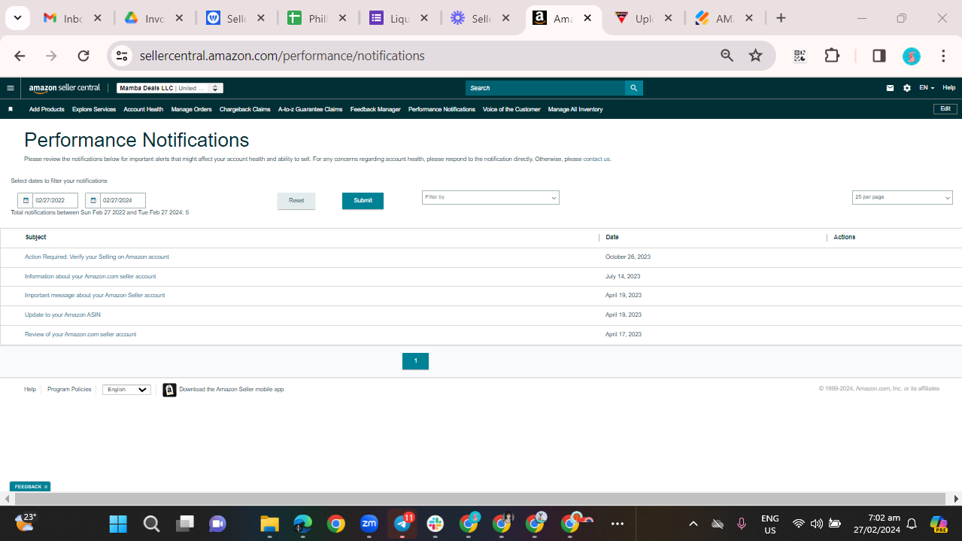
Task: Click the Seller Central search box
Action: click(x=545, y=88)
